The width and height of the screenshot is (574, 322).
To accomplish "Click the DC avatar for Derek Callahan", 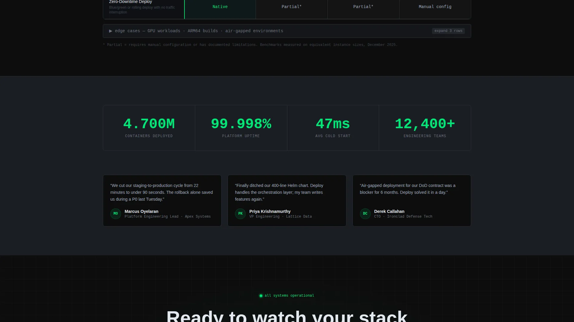I will click(365, 214).
